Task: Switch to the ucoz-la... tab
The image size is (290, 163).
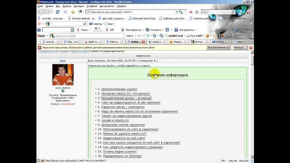Action: coord(51,42)
